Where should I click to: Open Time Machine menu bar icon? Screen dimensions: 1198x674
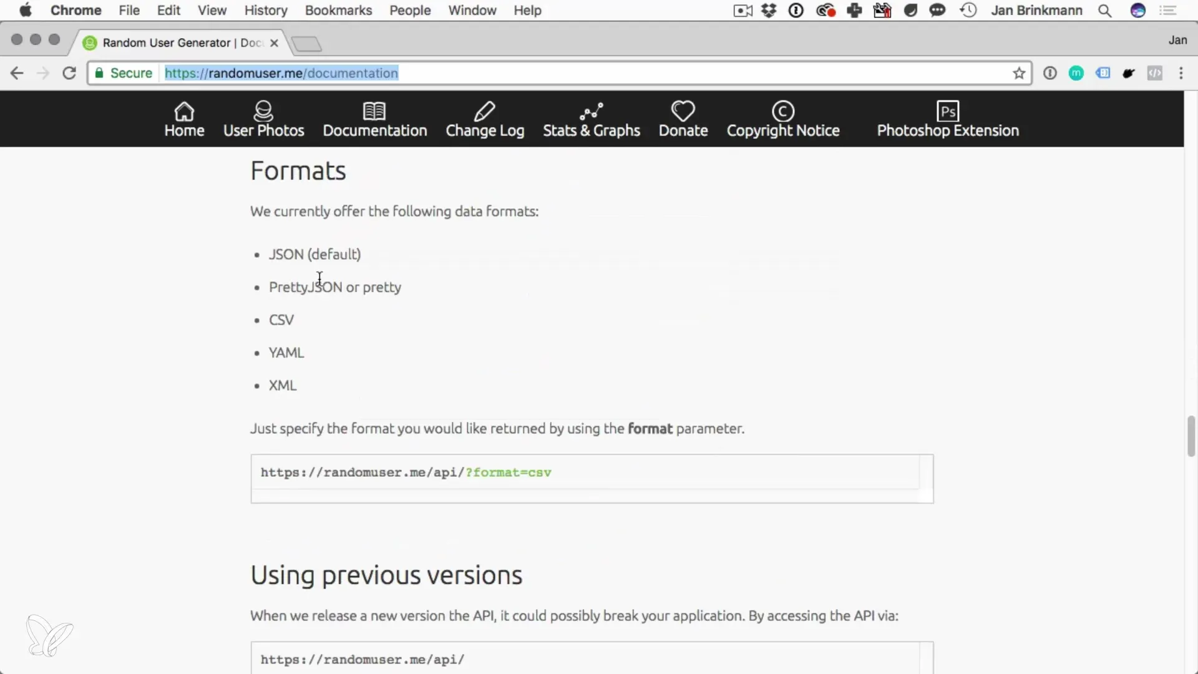968,11
